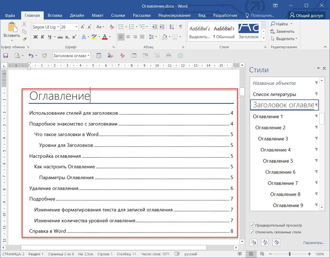Image resolution: width=330 pixels, height=258 pixels.
Task: Open the Ссылки ribbon tab
Action: point(118,15)
